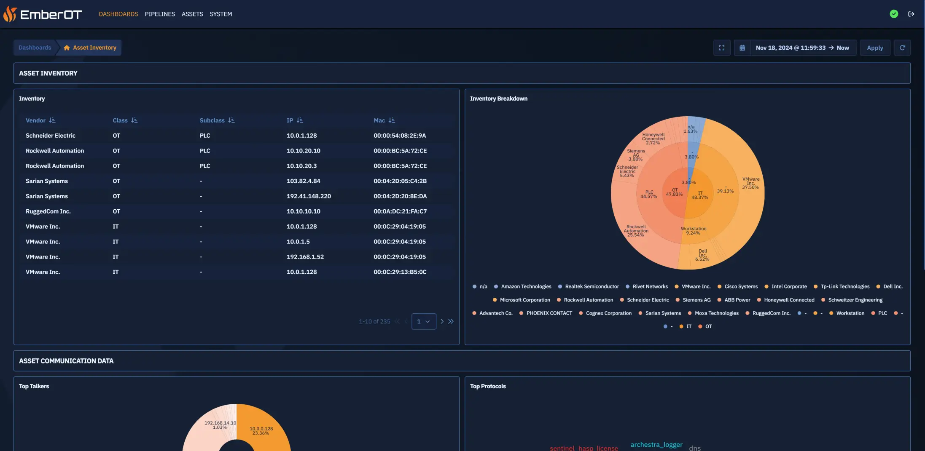Go to Dashboards breadcrumb

tap(35, 48)
